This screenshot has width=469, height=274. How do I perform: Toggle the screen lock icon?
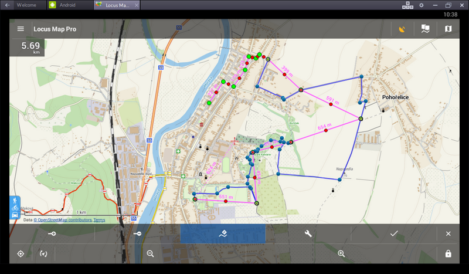point(448,253)
